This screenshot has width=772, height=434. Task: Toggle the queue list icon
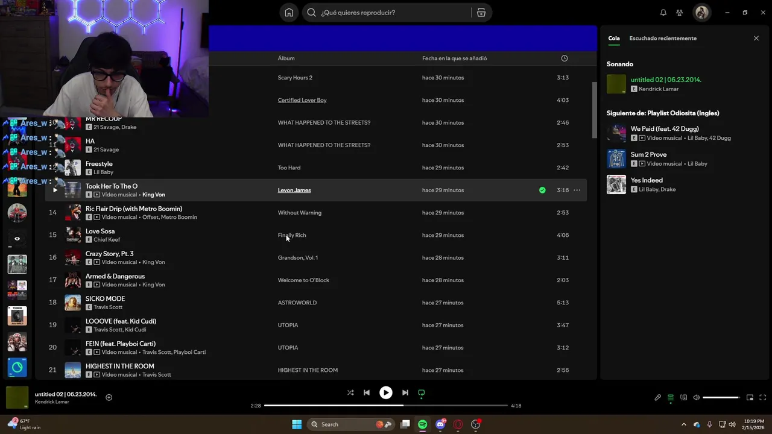pos(671,398)
